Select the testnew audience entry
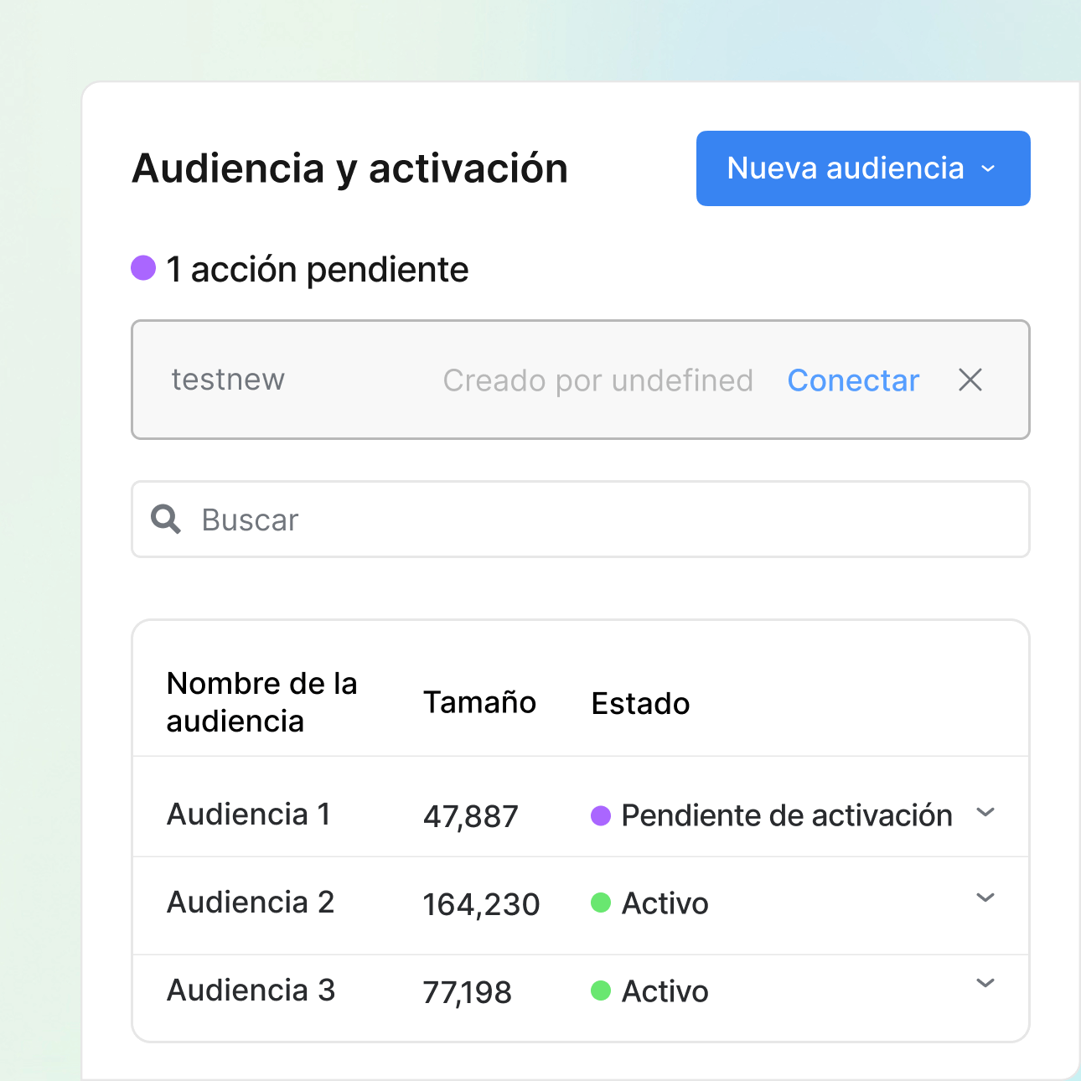Image resolution: width=1081 pixels, height=1081 pixels. (x=228, y=380)
